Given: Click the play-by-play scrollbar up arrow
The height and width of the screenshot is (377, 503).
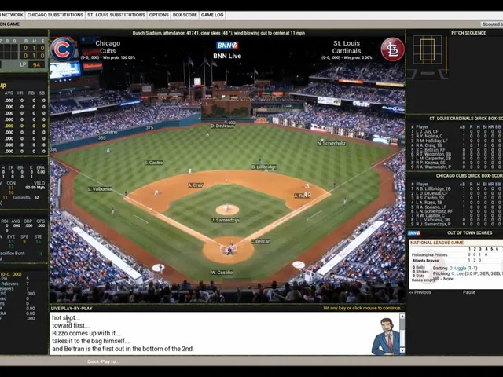Looking at the screenshot, I should 402,317.
